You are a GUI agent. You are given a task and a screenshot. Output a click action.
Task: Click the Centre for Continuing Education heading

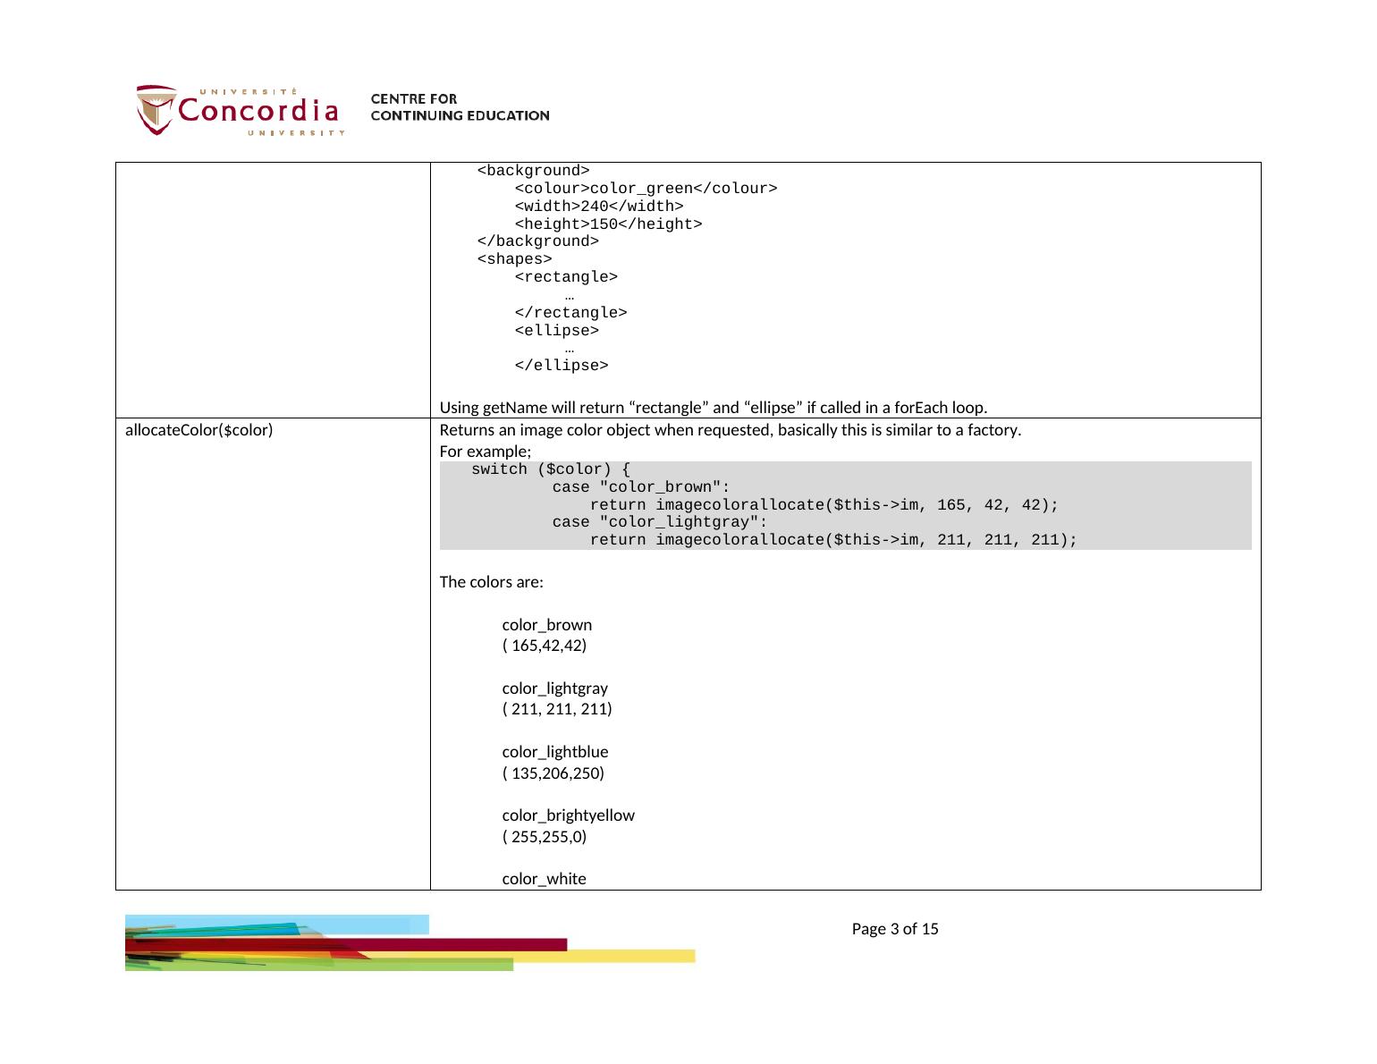pos(460,107)
